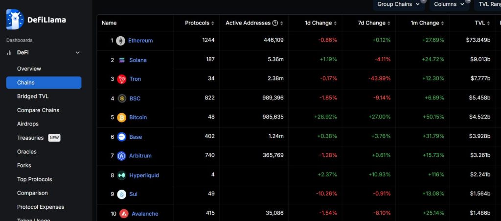Click the Avalanche chain logo icon
The width and height of the screenshot is (501, 221).
(123, 214)
